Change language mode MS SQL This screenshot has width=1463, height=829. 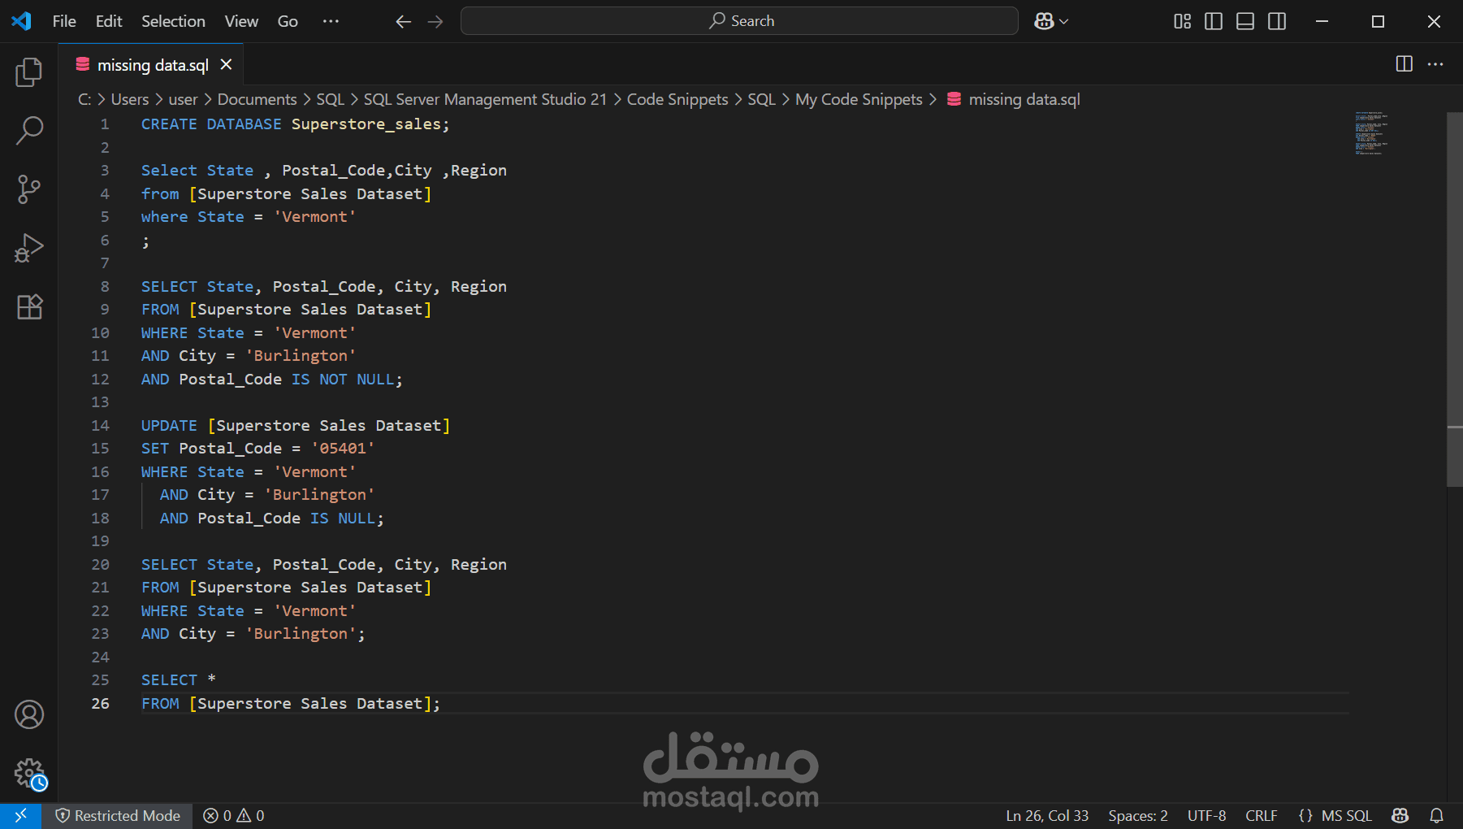tap(1346, 815)
